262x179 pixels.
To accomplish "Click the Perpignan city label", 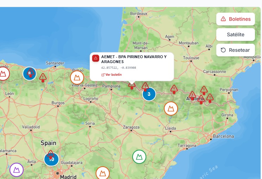I will tap(229, 90).
